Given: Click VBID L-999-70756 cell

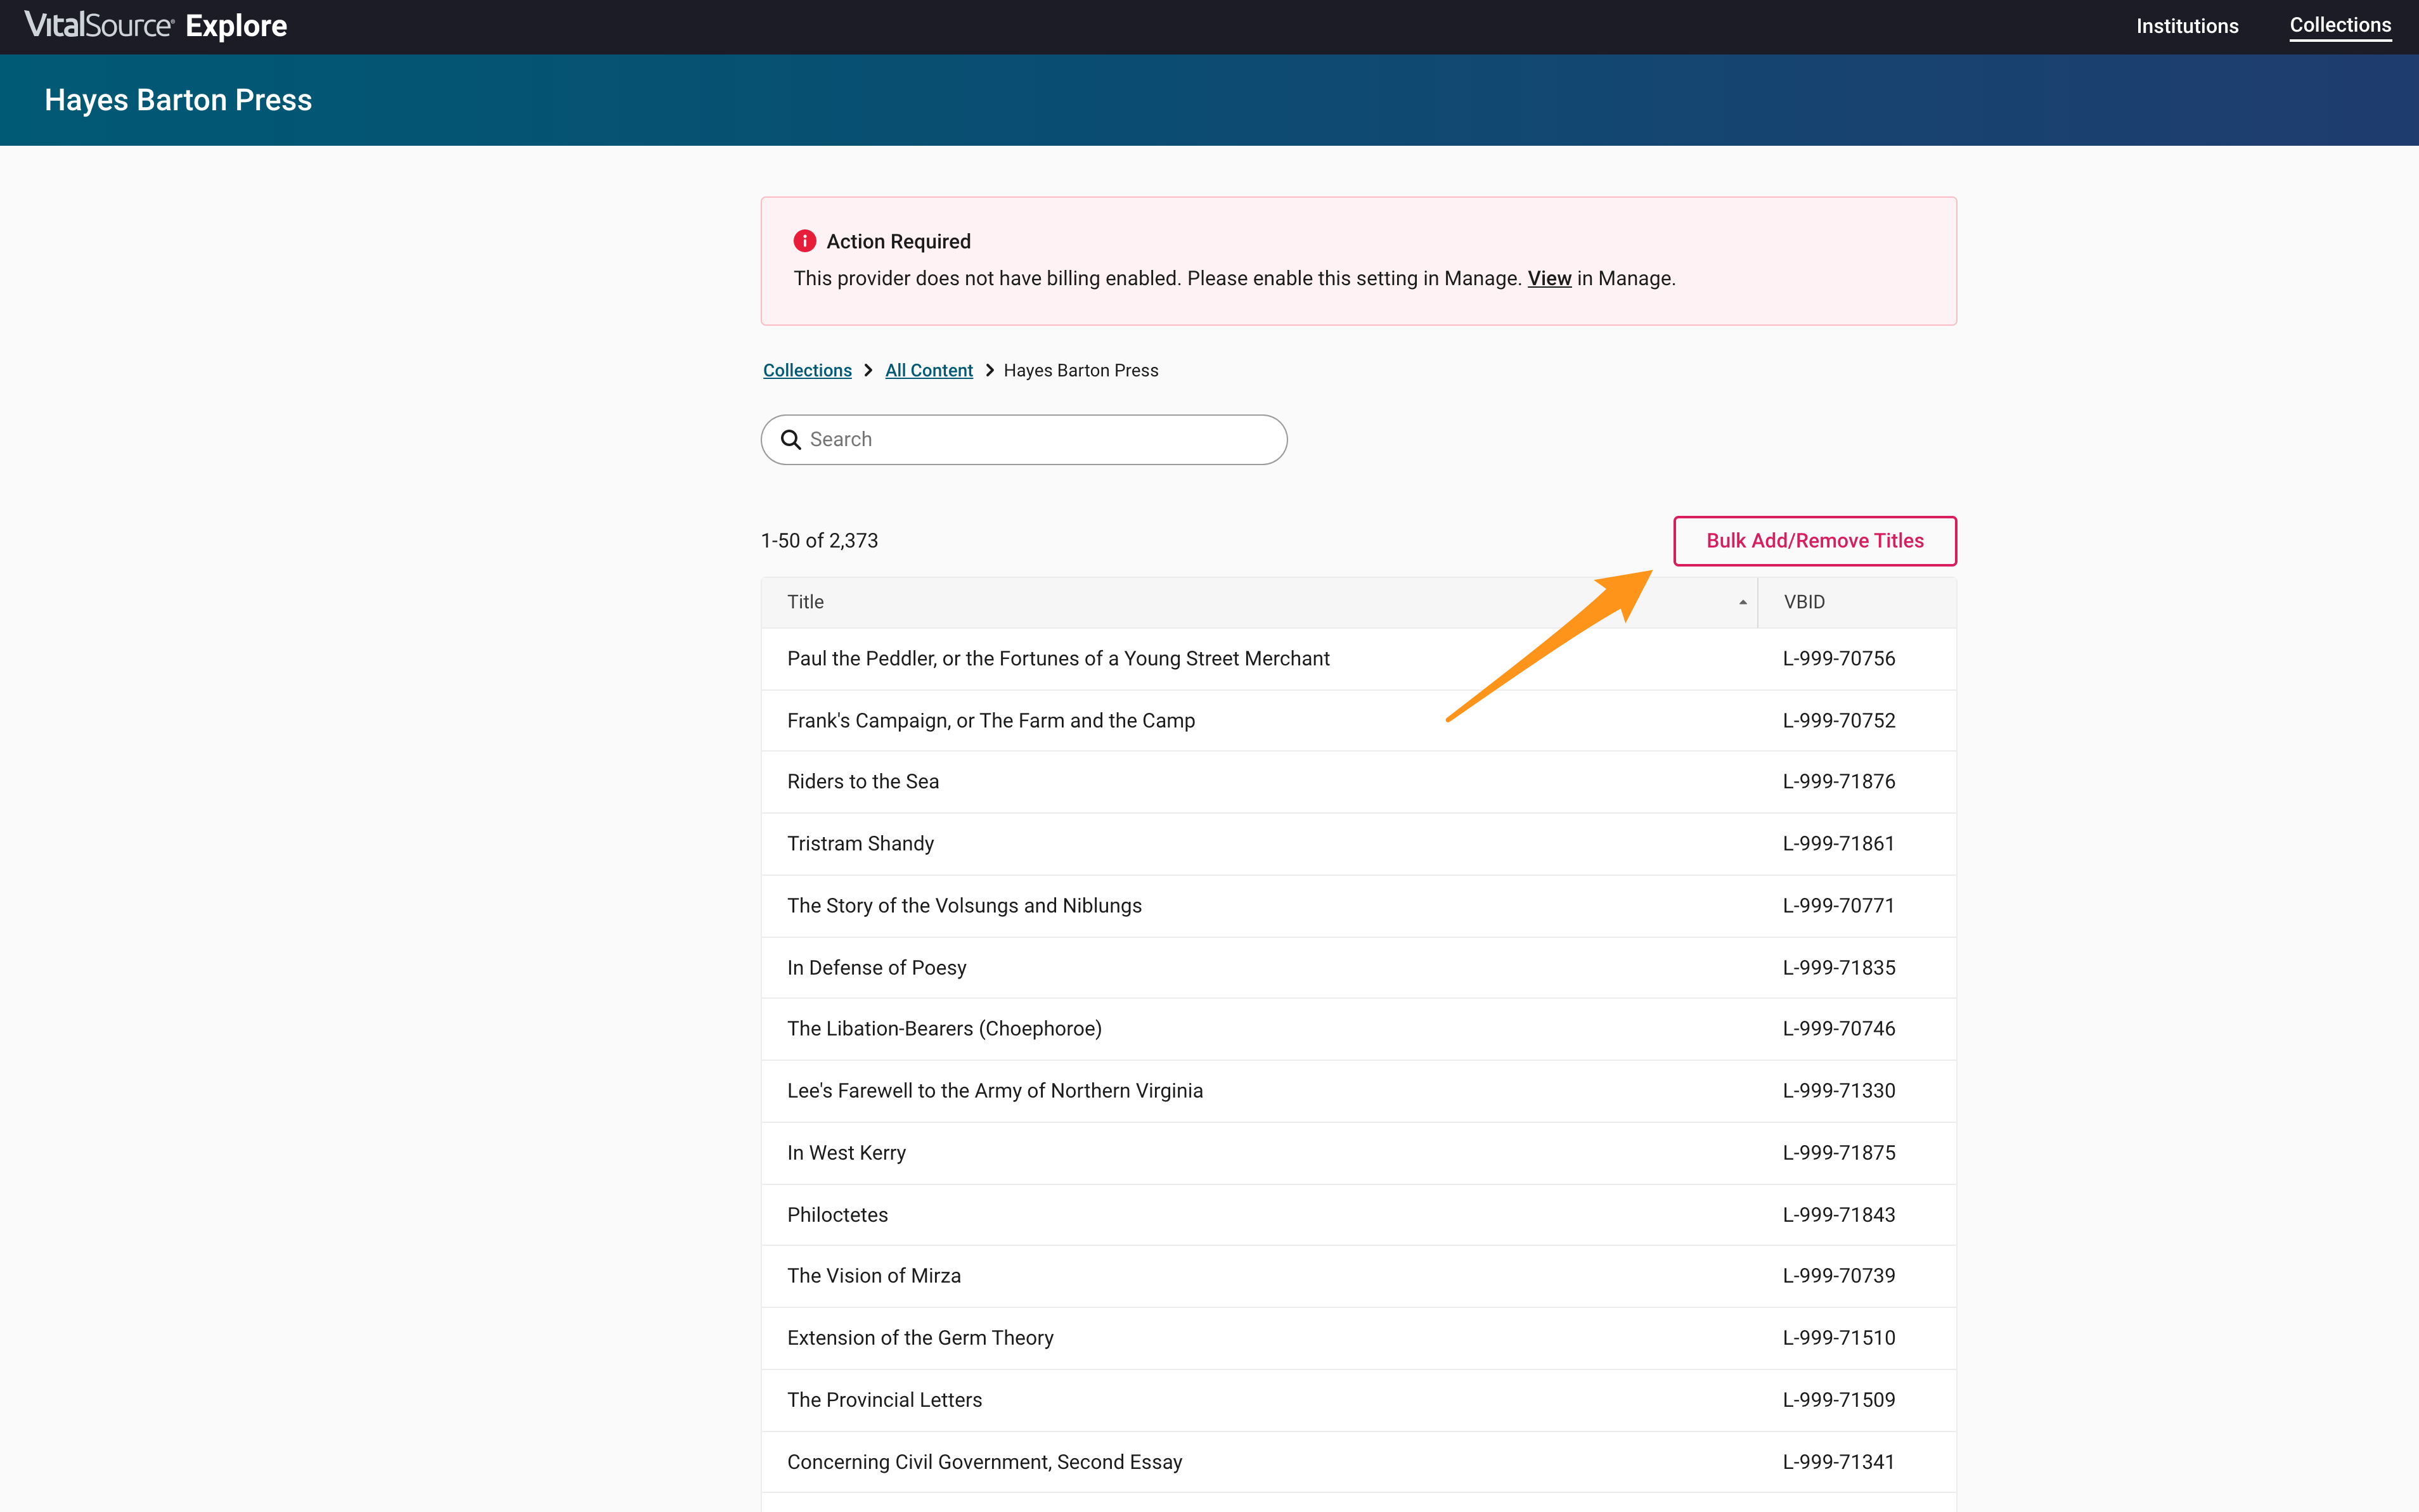Looking at the screenshot, I should [x=1838, y=659].
